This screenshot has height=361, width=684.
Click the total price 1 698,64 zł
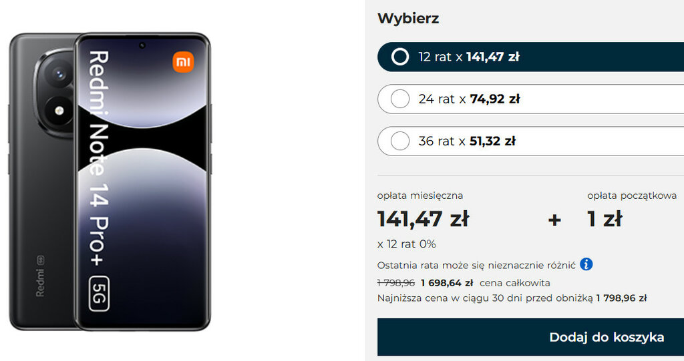pos(447,283)
